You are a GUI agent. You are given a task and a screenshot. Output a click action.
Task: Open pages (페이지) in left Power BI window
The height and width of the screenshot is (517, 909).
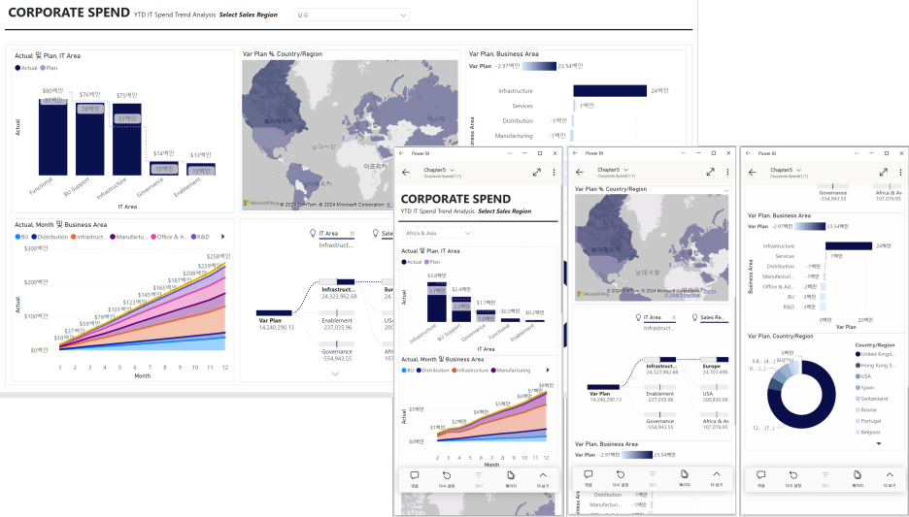coord(511,479)
